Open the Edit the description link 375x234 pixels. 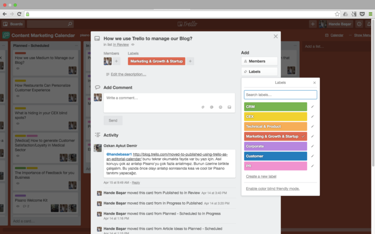click(x=128, y=74)
